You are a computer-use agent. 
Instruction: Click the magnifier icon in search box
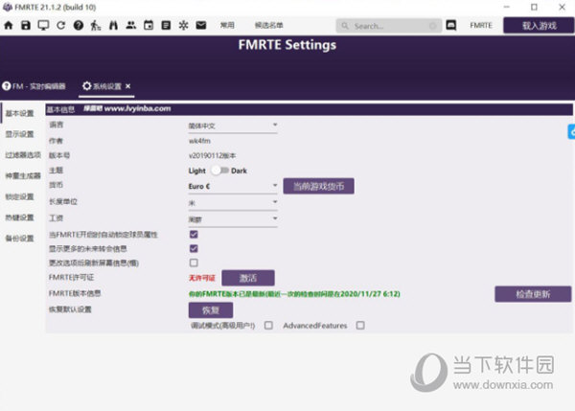click(345, 26)
